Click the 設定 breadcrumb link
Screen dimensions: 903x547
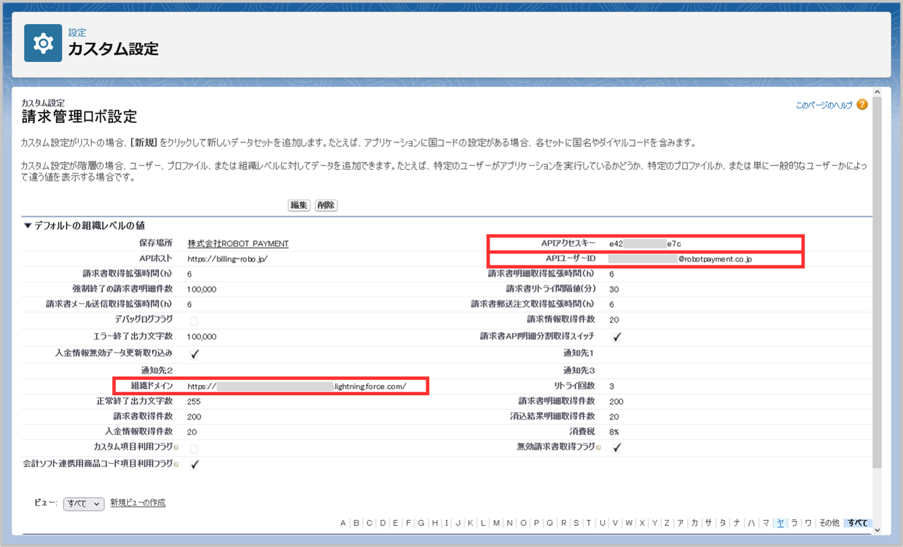(x=77, y=32)
